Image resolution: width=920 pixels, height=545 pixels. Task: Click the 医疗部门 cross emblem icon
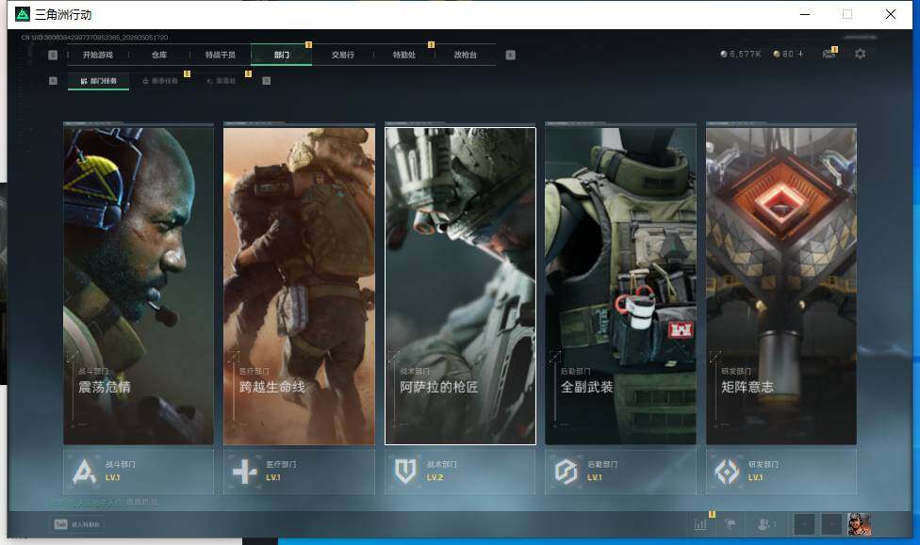tap(245, 472)
